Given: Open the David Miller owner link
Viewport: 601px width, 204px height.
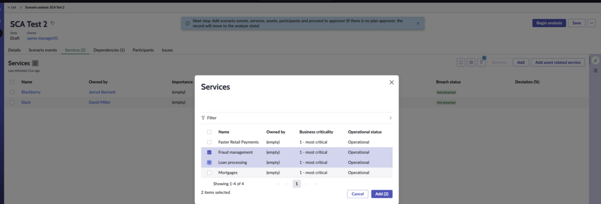Looking at the screenshot, I should (x=100, y=102).
